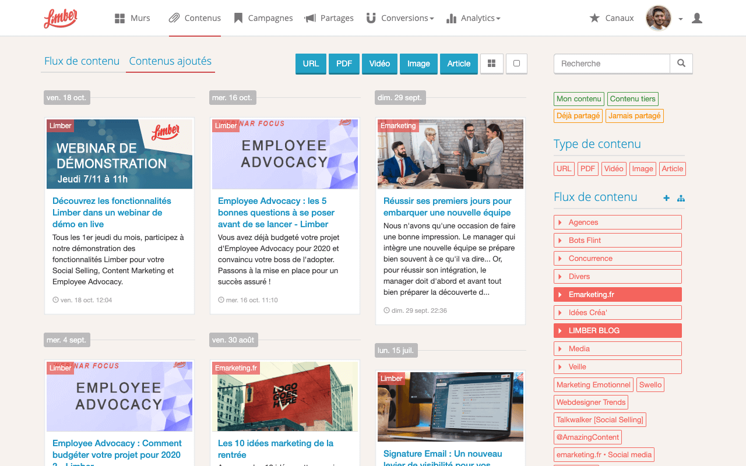
Task: Expand the Emarketing.fr flux
Action: (618, 295)
